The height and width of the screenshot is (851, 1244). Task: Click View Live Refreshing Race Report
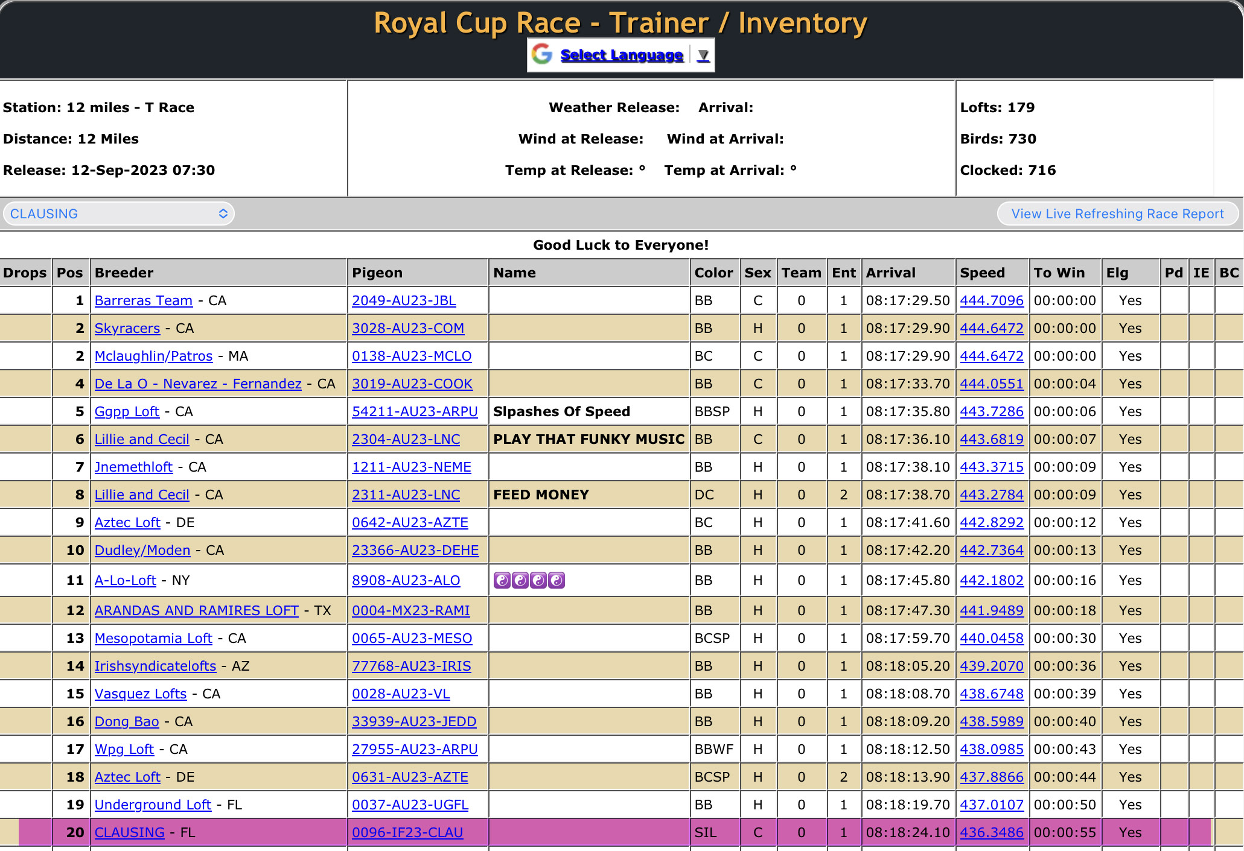click(1117, 214)
